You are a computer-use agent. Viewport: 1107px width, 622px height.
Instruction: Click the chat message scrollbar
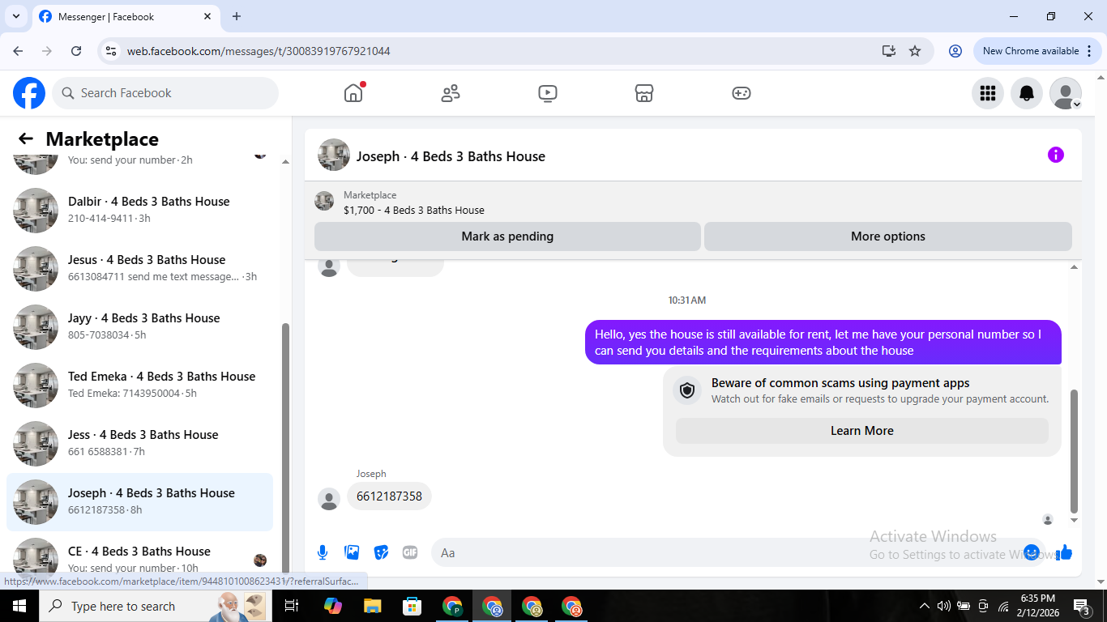(1075, 451)
